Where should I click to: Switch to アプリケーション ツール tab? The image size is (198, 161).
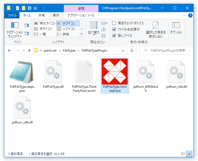[x=81, y=15]
